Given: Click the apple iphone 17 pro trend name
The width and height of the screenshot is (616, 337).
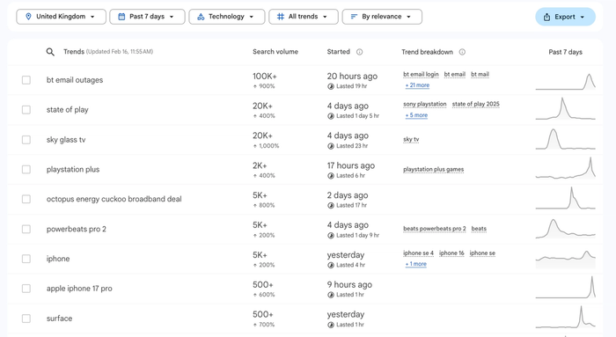Looking at the screenshot, I should pos(79,289).
